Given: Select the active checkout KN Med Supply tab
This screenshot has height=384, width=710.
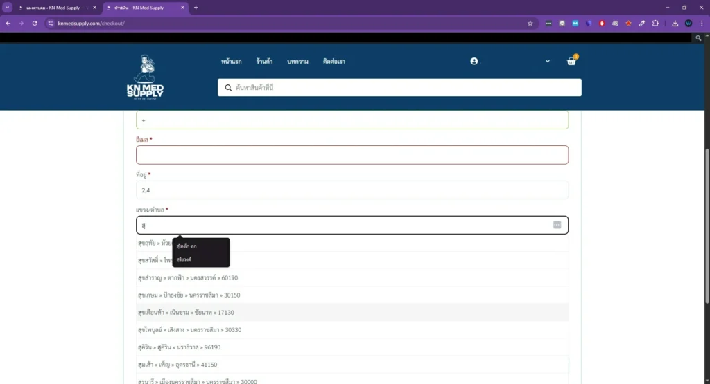Looking at the screenshot, I should [144, 8].
